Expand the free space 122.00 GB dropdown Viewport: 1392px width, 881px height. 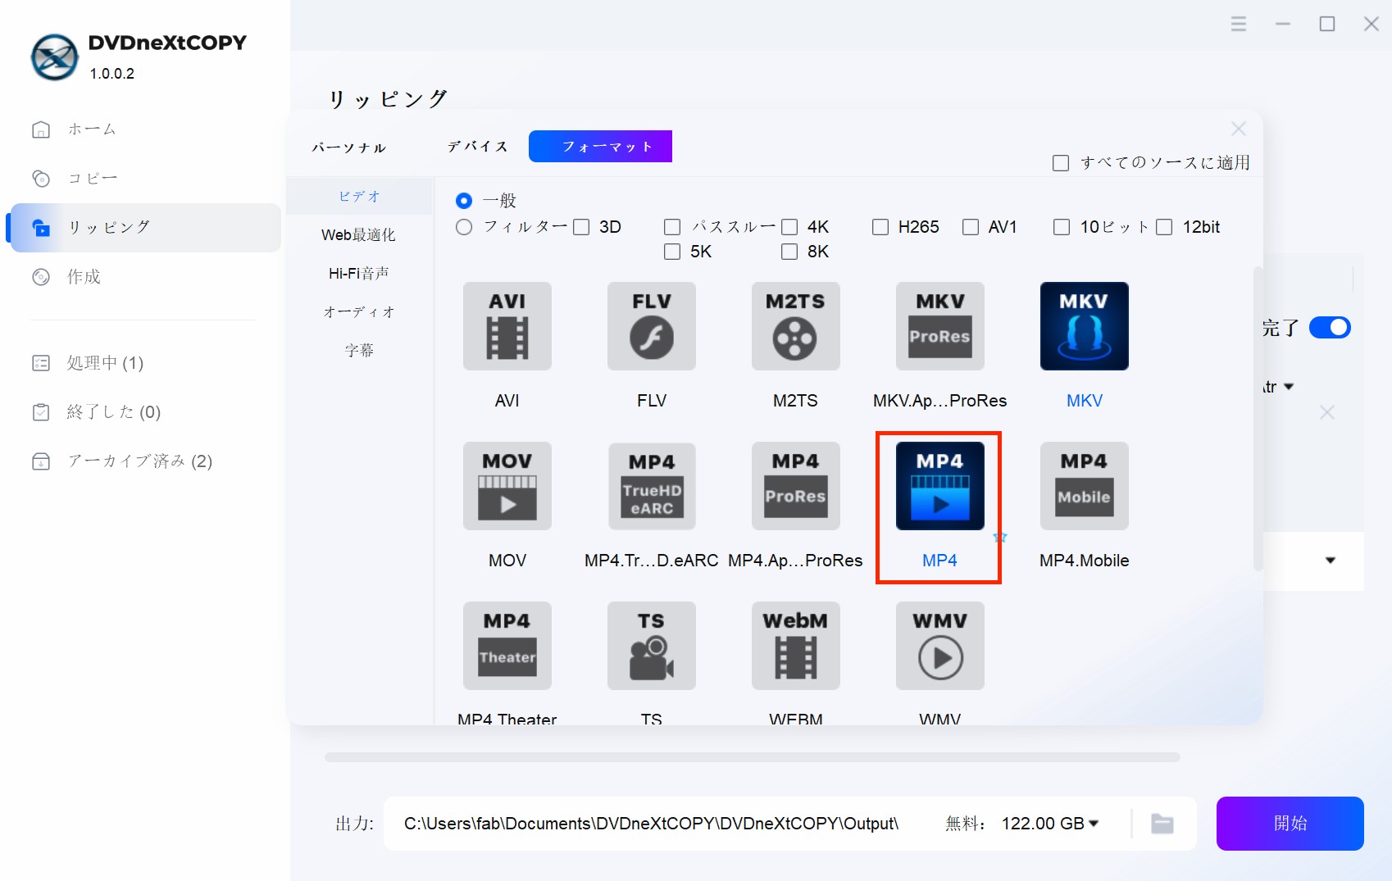point(1094,824)
